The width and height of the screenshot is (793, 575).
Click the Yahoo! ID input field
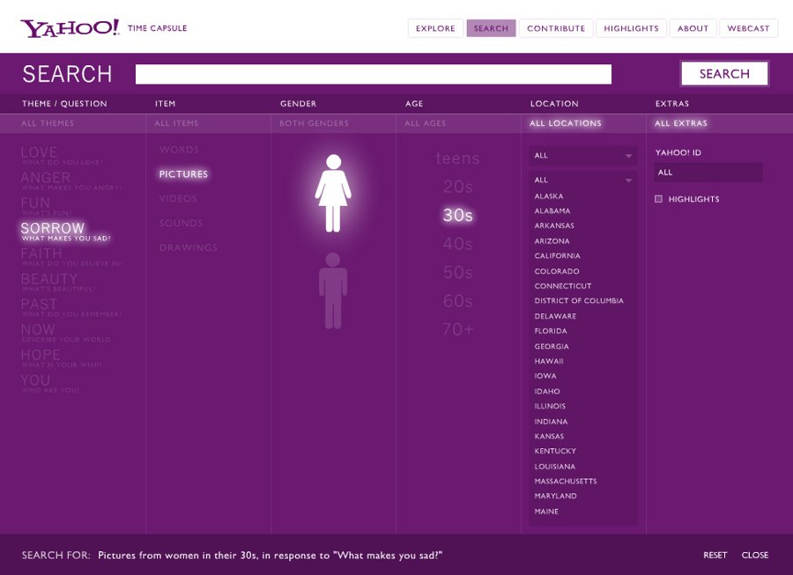pyautogui.click(x=708, y=173)
